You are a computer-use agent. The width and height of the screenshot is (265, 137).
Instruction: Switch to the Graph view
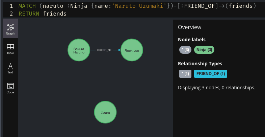[x=10, y=29]
